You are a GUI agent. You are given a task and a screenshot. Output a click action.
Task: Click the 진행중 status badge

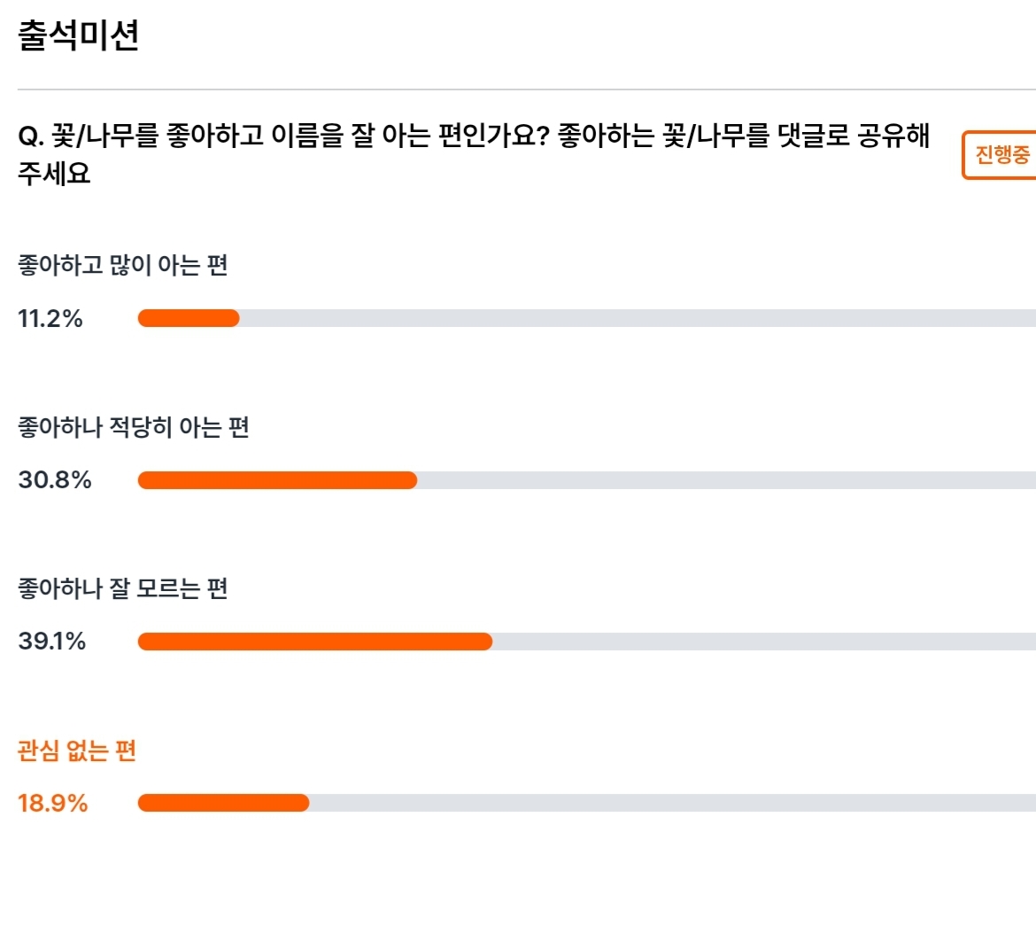click(1000, 155)
